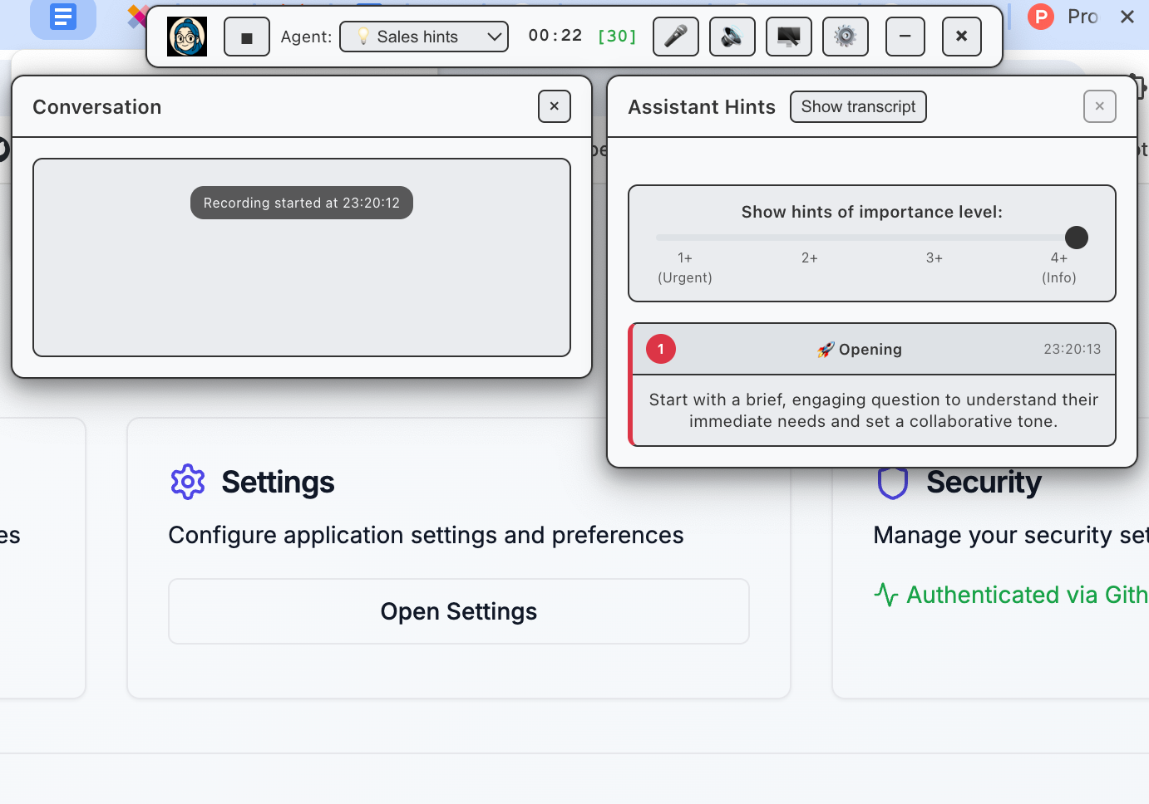
Task: Click the red priority 1 badge
Action: click(x=661, y=349)
